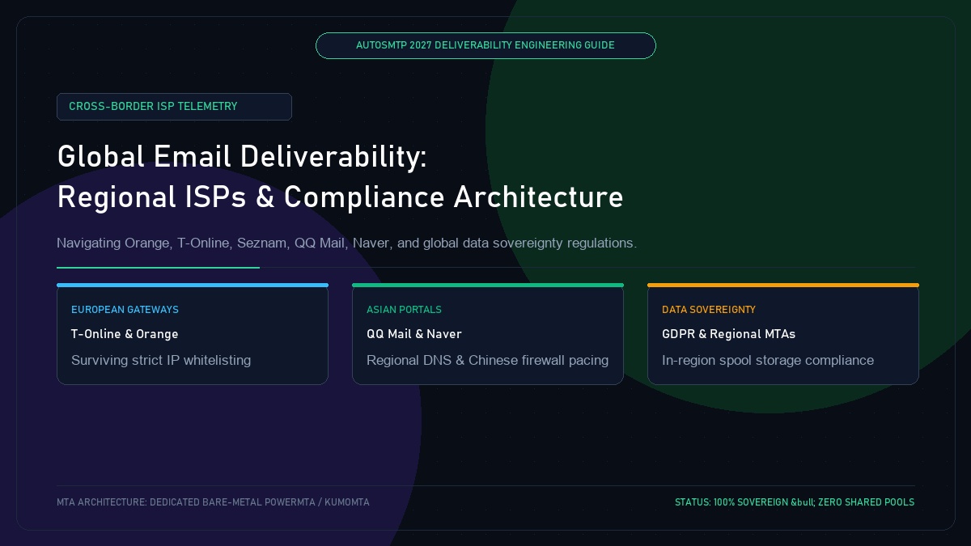The image size is (971, 546).
Task: Click the Surviving strict IP whitelisting text
Action: click(x=161, y=360)
